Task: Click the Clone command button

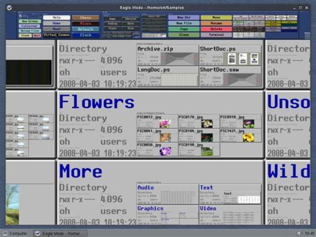Action: tap(184, 35)
